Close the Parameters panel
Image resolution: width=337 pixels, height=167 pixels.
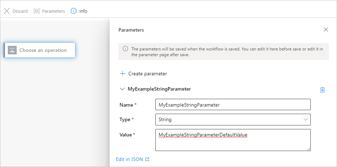(x=326, y=29)
